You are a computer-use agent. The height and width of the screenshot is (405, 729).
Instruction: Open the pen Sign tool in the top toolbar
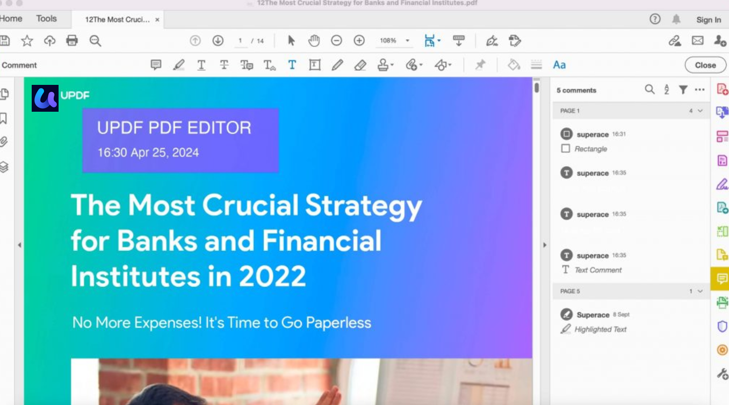[x=492, y=41]
